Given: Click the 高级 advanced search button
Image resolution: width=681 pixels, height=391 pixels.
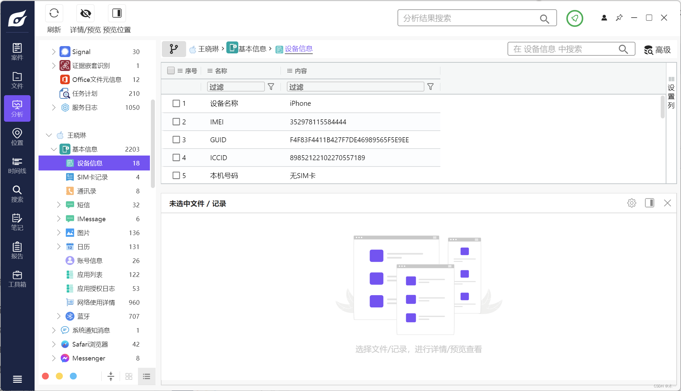Looking at the screenshot, I should [657, 50].
